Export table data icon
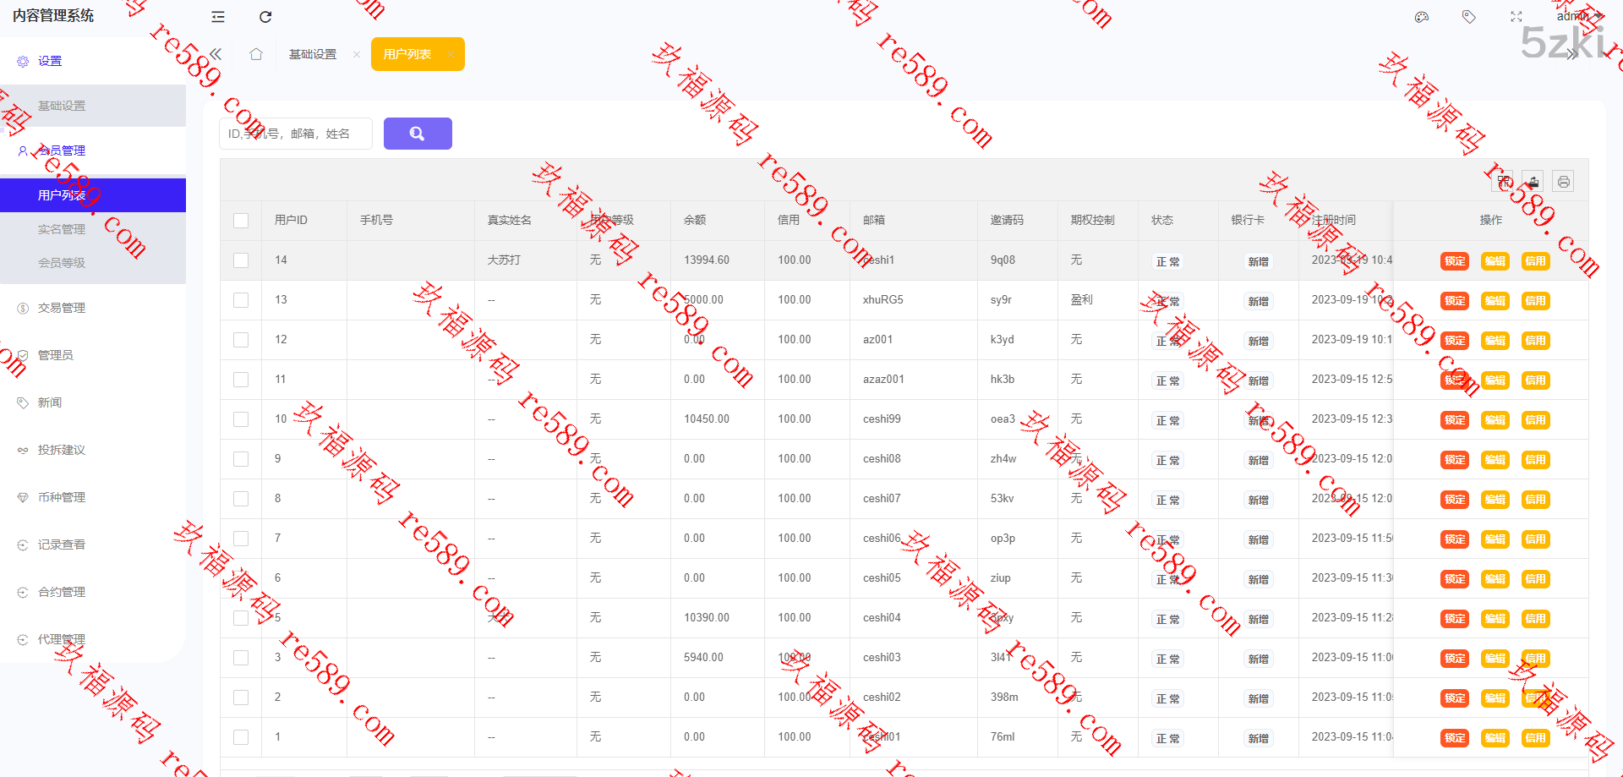This screenshot has width=1623, height=777. (1533, 182)
